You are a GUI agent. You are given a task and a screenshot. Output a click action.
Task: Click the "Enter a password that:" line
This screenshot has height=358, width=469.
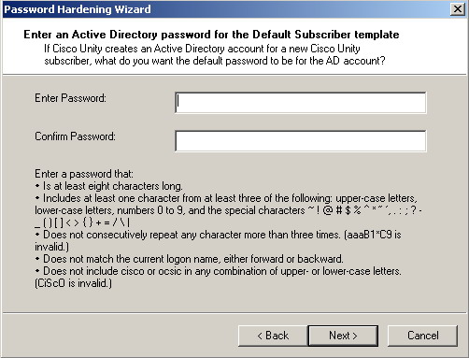[x=84, y=174]
